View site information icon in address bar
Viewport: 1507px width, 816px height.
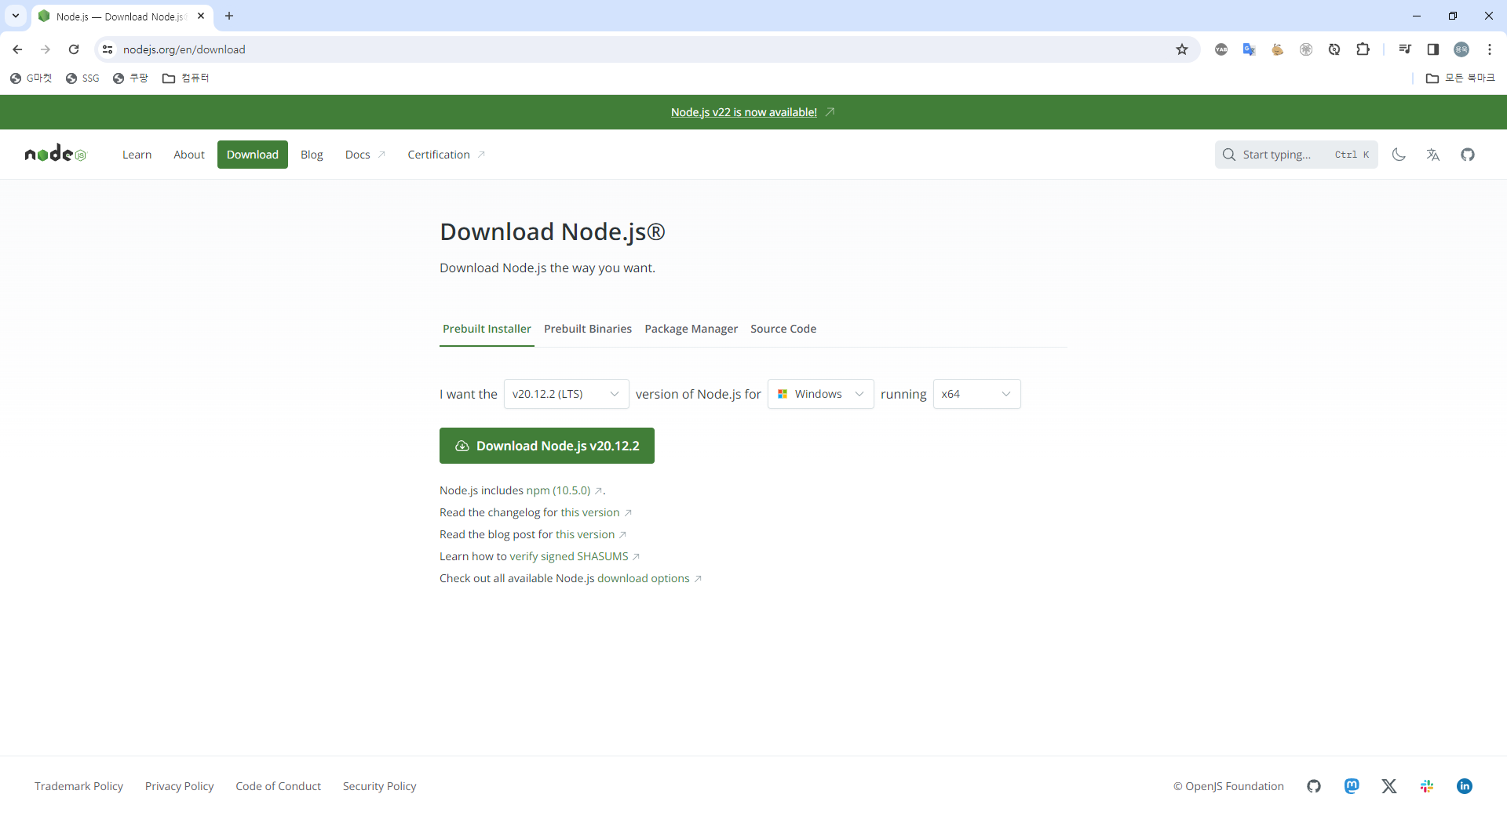pyautogui.click(x=108, y=49)
